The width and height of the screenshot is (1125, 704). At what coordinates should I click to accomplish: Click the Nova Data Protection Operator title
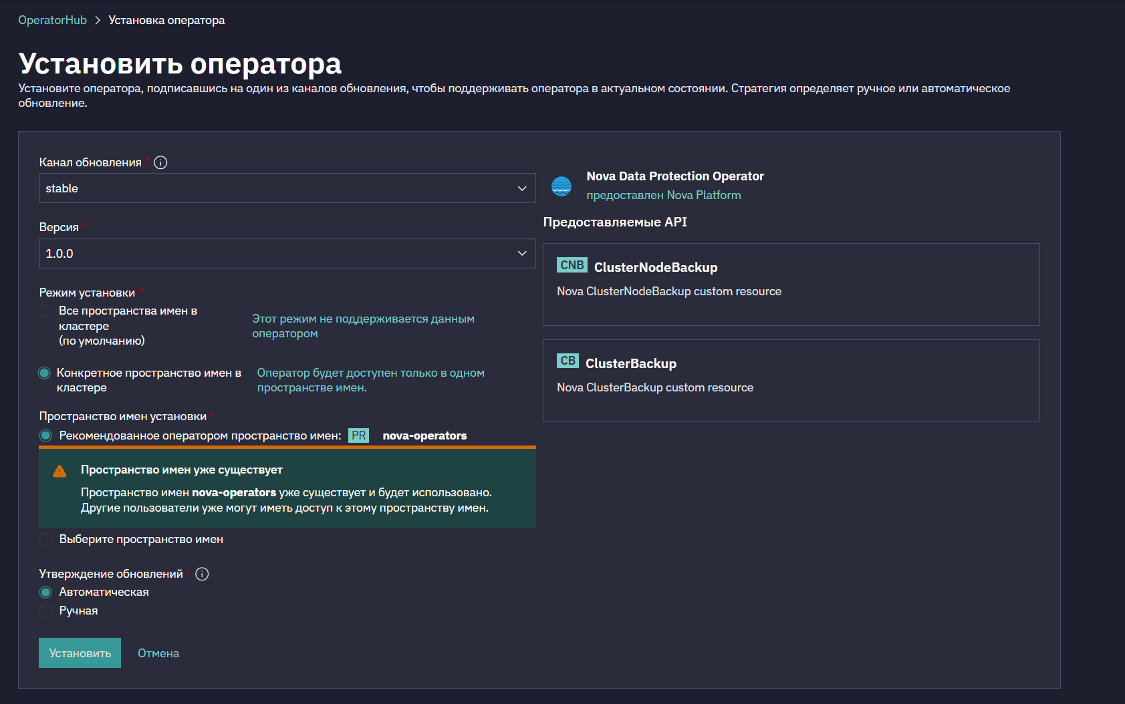(x=675, y=176)
